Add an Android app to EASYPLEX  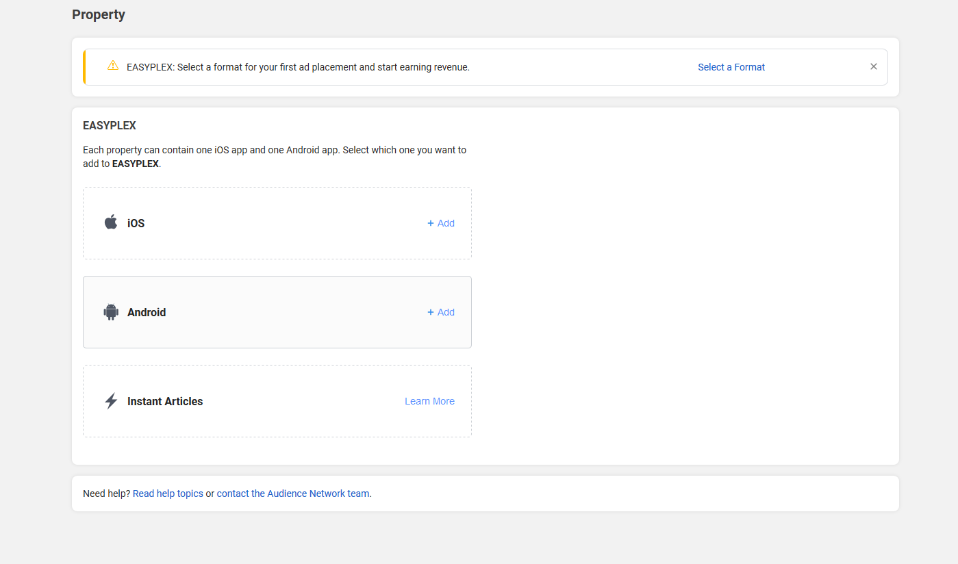440,311
